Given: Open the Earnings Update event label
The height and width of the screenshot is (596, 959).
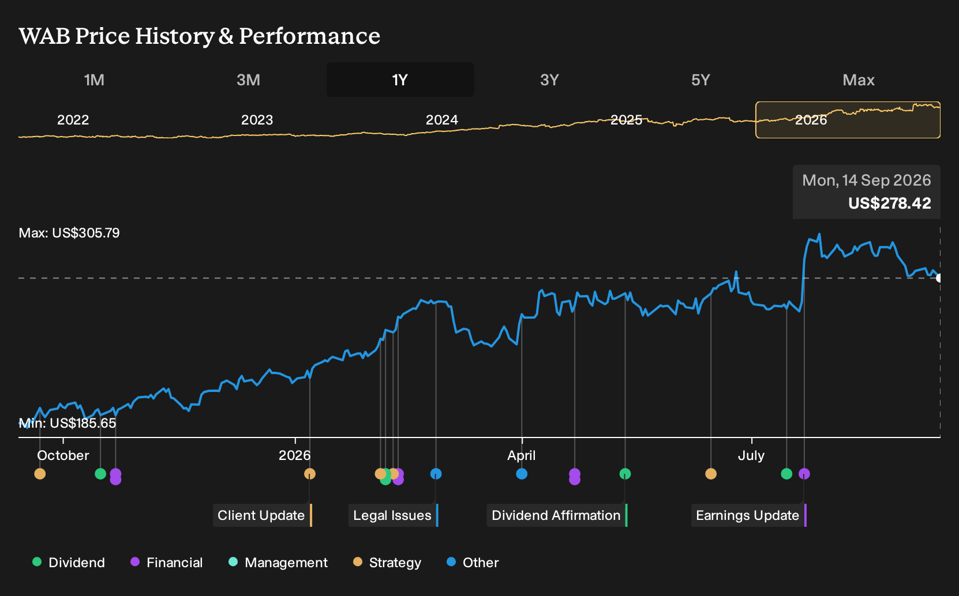Looking at the screenshot, I should coord(748,515).
